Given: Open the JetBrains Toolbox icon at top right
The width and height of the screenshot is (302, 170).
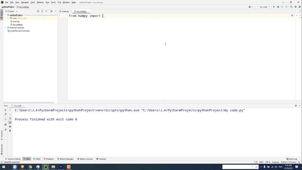Looking at the screenshot, I should pyautogui.click(x=300, y=7).
